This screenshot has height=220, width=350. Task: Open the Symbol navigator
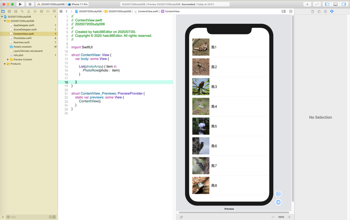pyautogui.click(x=16, y=11)
